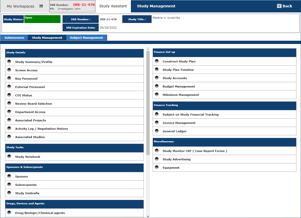This screenshot has height=218, width=301.
Task: Open the Study Advertising link
Action: coord(176,159)
